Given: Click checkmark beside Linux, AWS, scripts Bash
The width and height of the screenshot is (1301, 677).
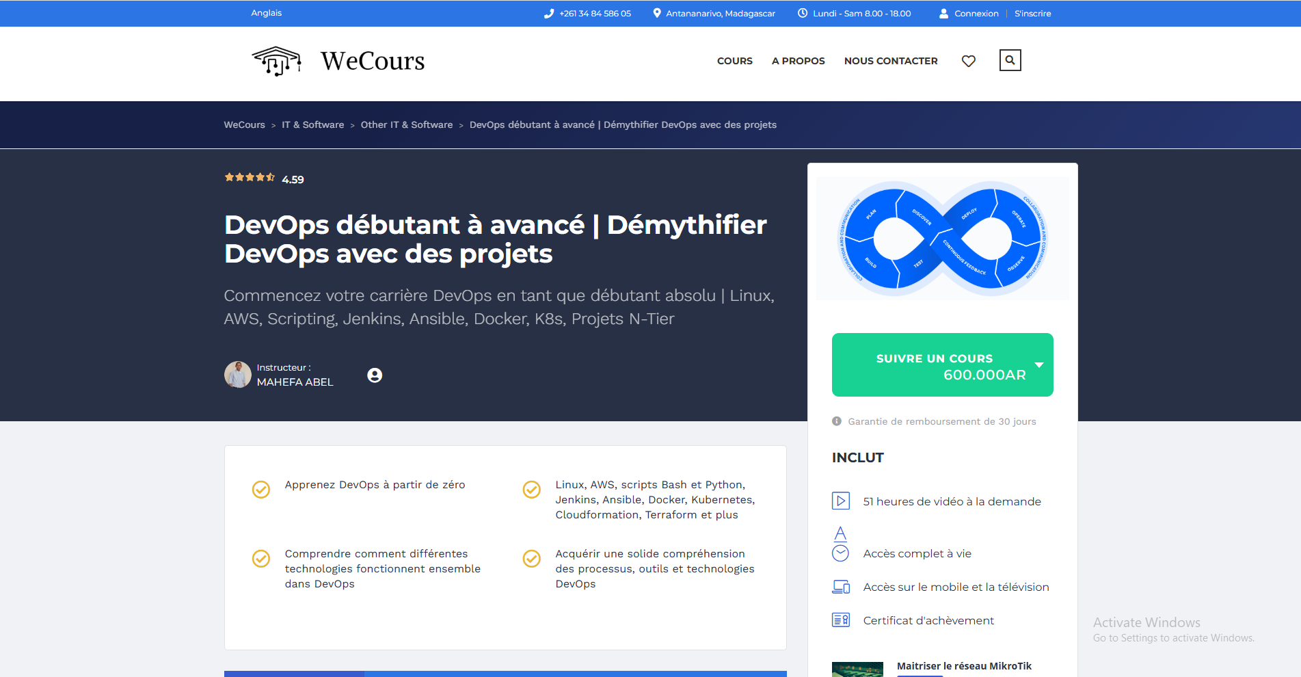Looking at the screenshot, I should tap(532, 490).
